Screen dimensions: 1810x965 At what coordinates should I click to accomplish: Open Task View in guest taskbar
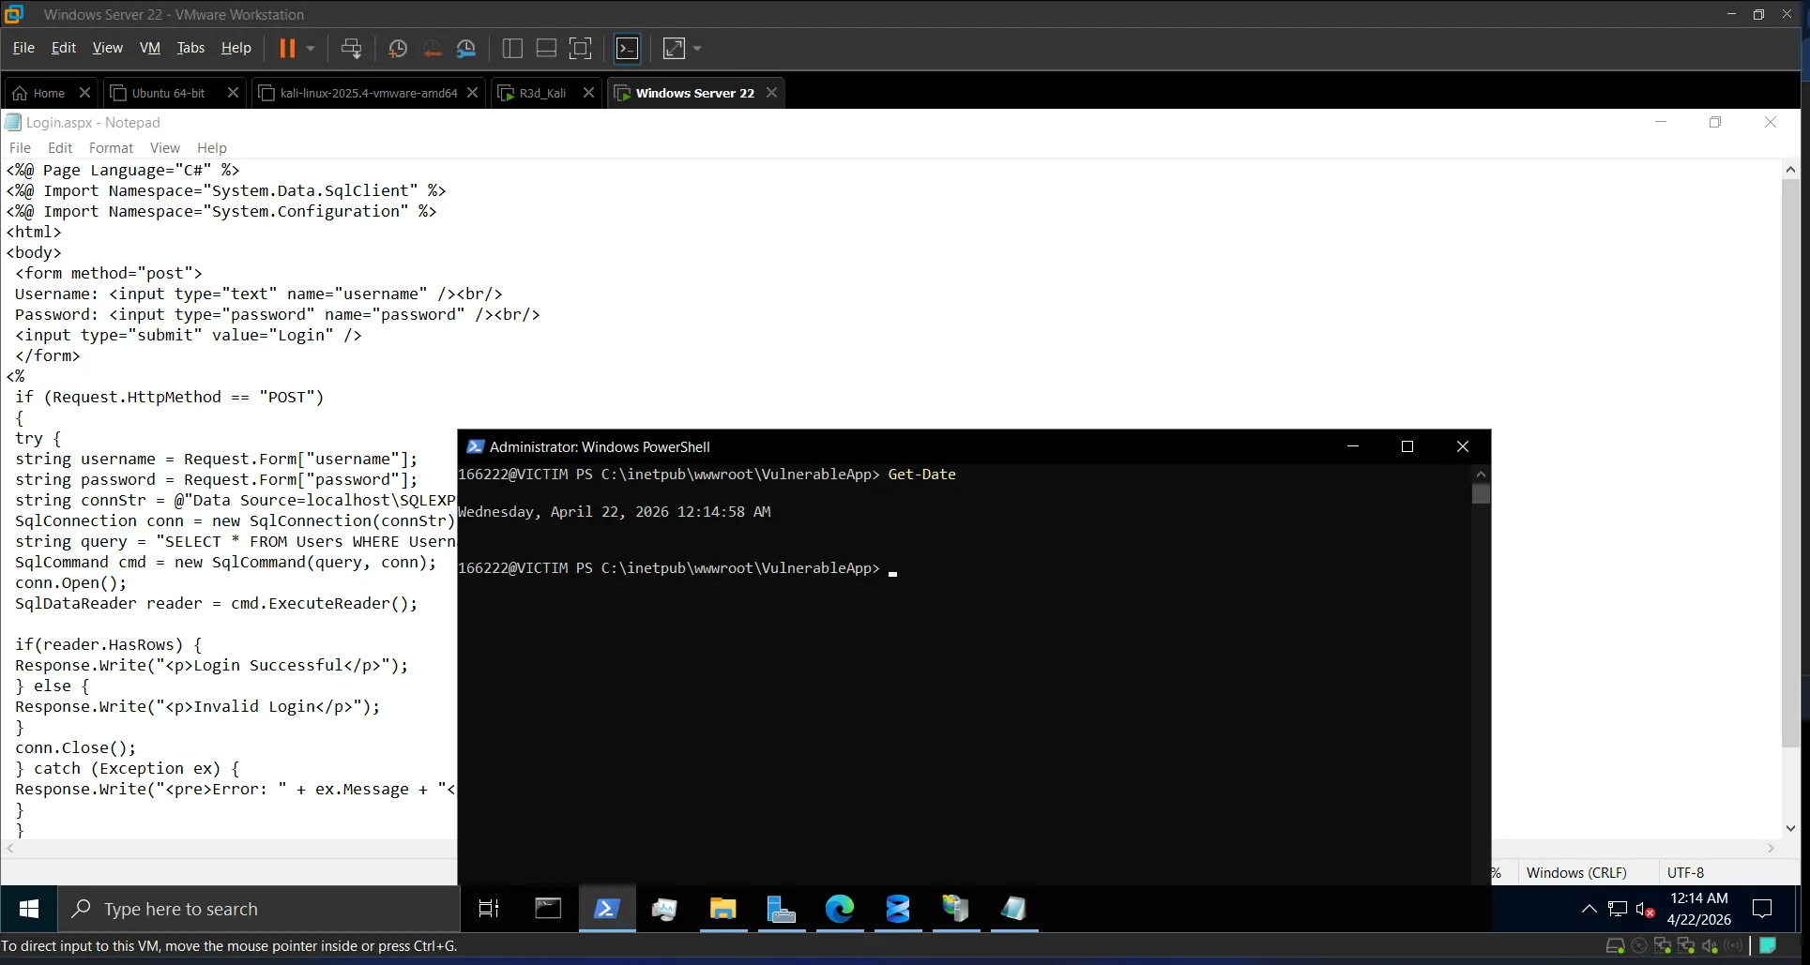(x=489, y=909)
